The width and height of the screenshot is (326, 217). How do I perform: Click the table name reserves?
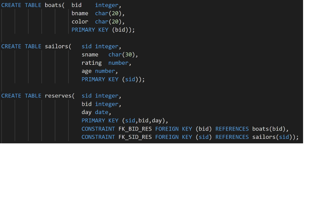tap(59, 96)
